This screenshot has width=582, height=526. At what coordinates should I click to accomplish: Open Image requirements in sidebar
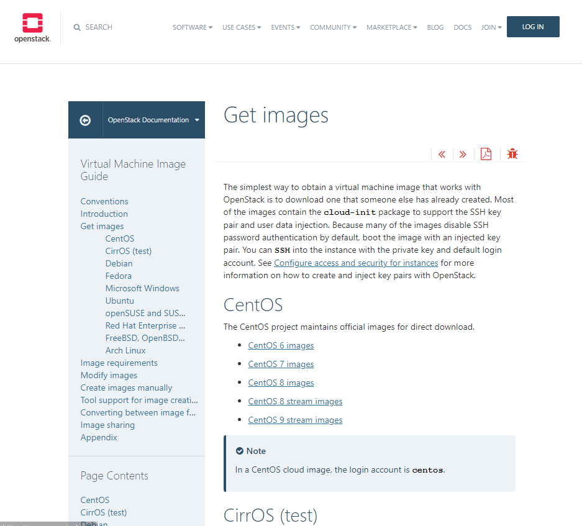coord(119,363)
